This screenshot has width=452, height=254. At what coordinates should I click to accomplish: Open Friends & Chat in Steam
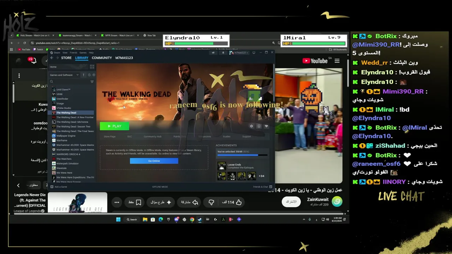(x=262, y=187)
